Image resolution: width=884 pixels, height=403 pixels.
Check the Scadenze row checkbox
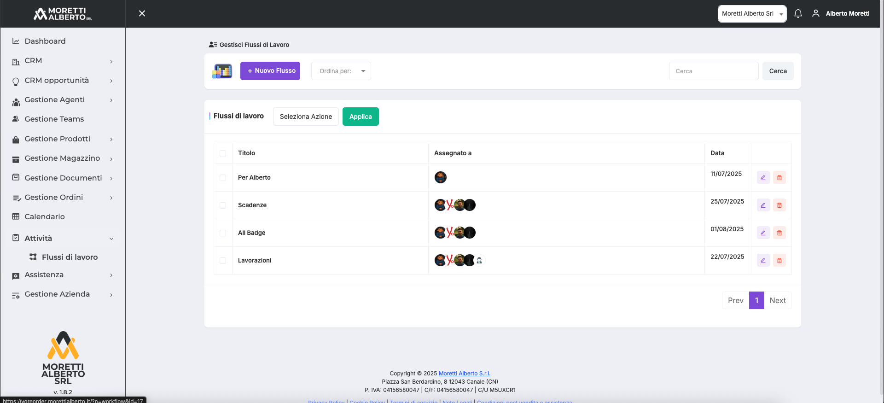[x=223, y=205]
